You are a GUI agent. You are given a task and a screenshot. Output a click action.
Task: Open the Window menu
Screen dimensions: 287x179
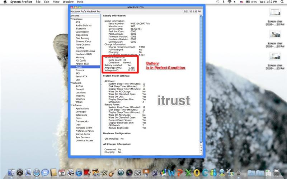(x=68, y=2)
